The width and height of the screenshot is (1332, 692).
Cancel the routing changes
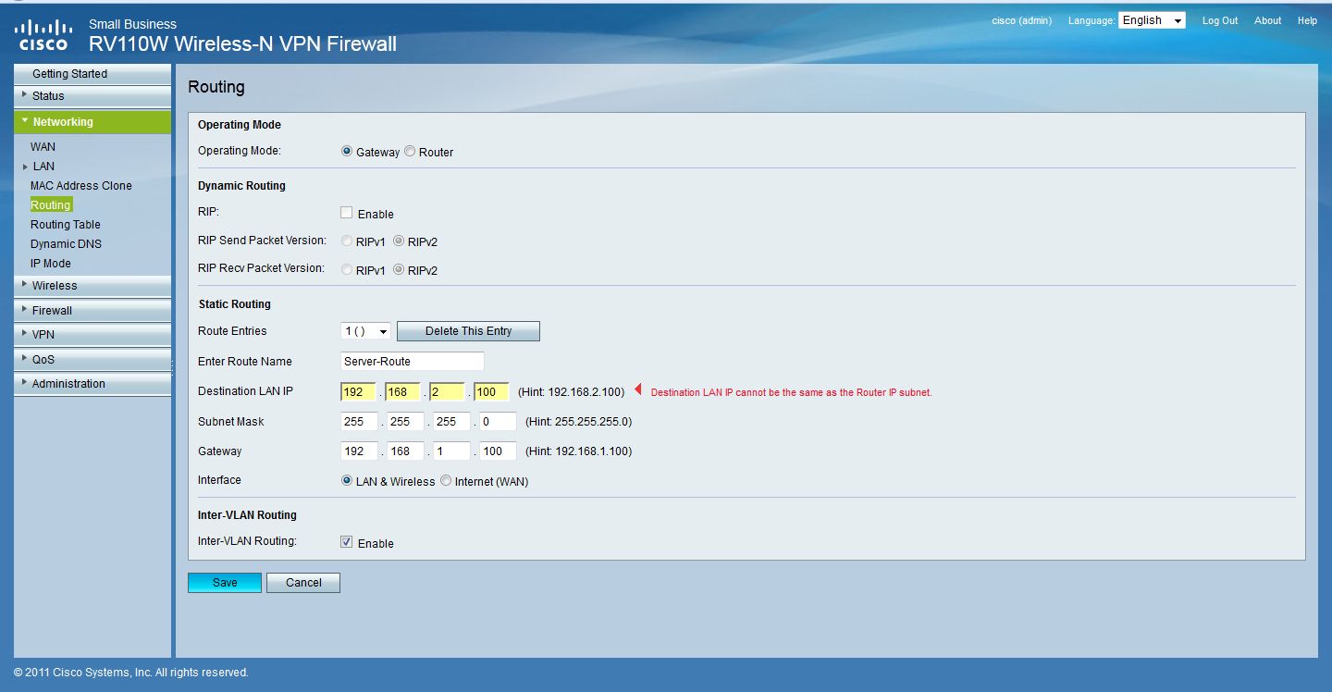coord(303,583)
